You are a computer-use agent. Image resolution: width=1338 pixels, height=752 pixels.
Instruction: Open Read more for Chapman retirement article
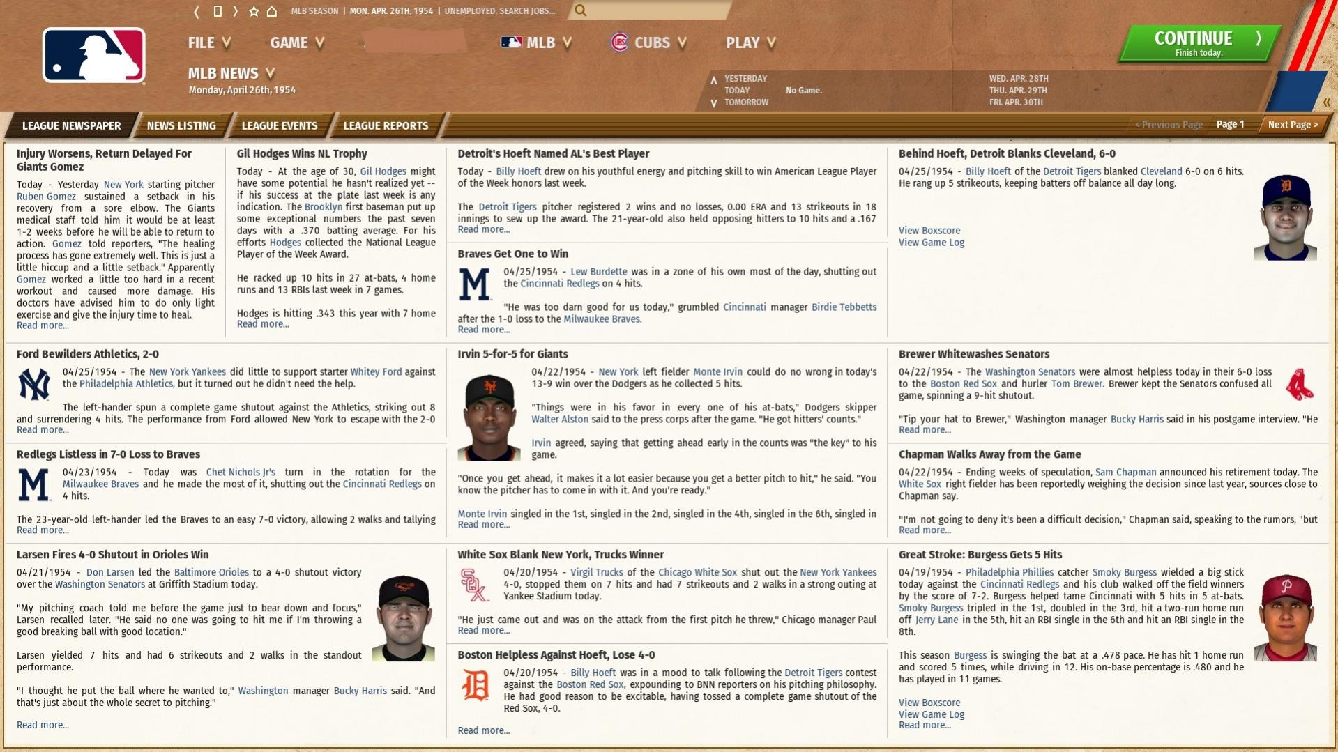click(x=924, y=530)
